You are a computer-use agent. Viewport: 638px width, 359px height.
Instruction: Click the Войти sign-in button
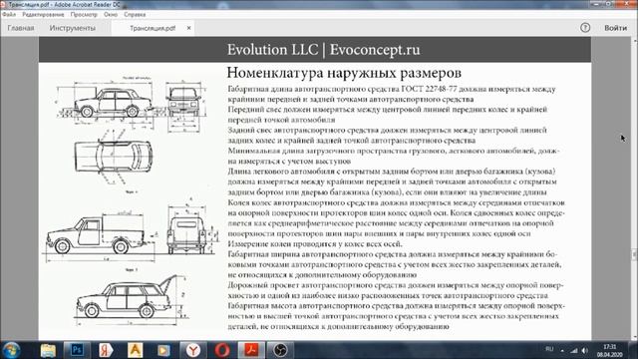pos(615,28)
